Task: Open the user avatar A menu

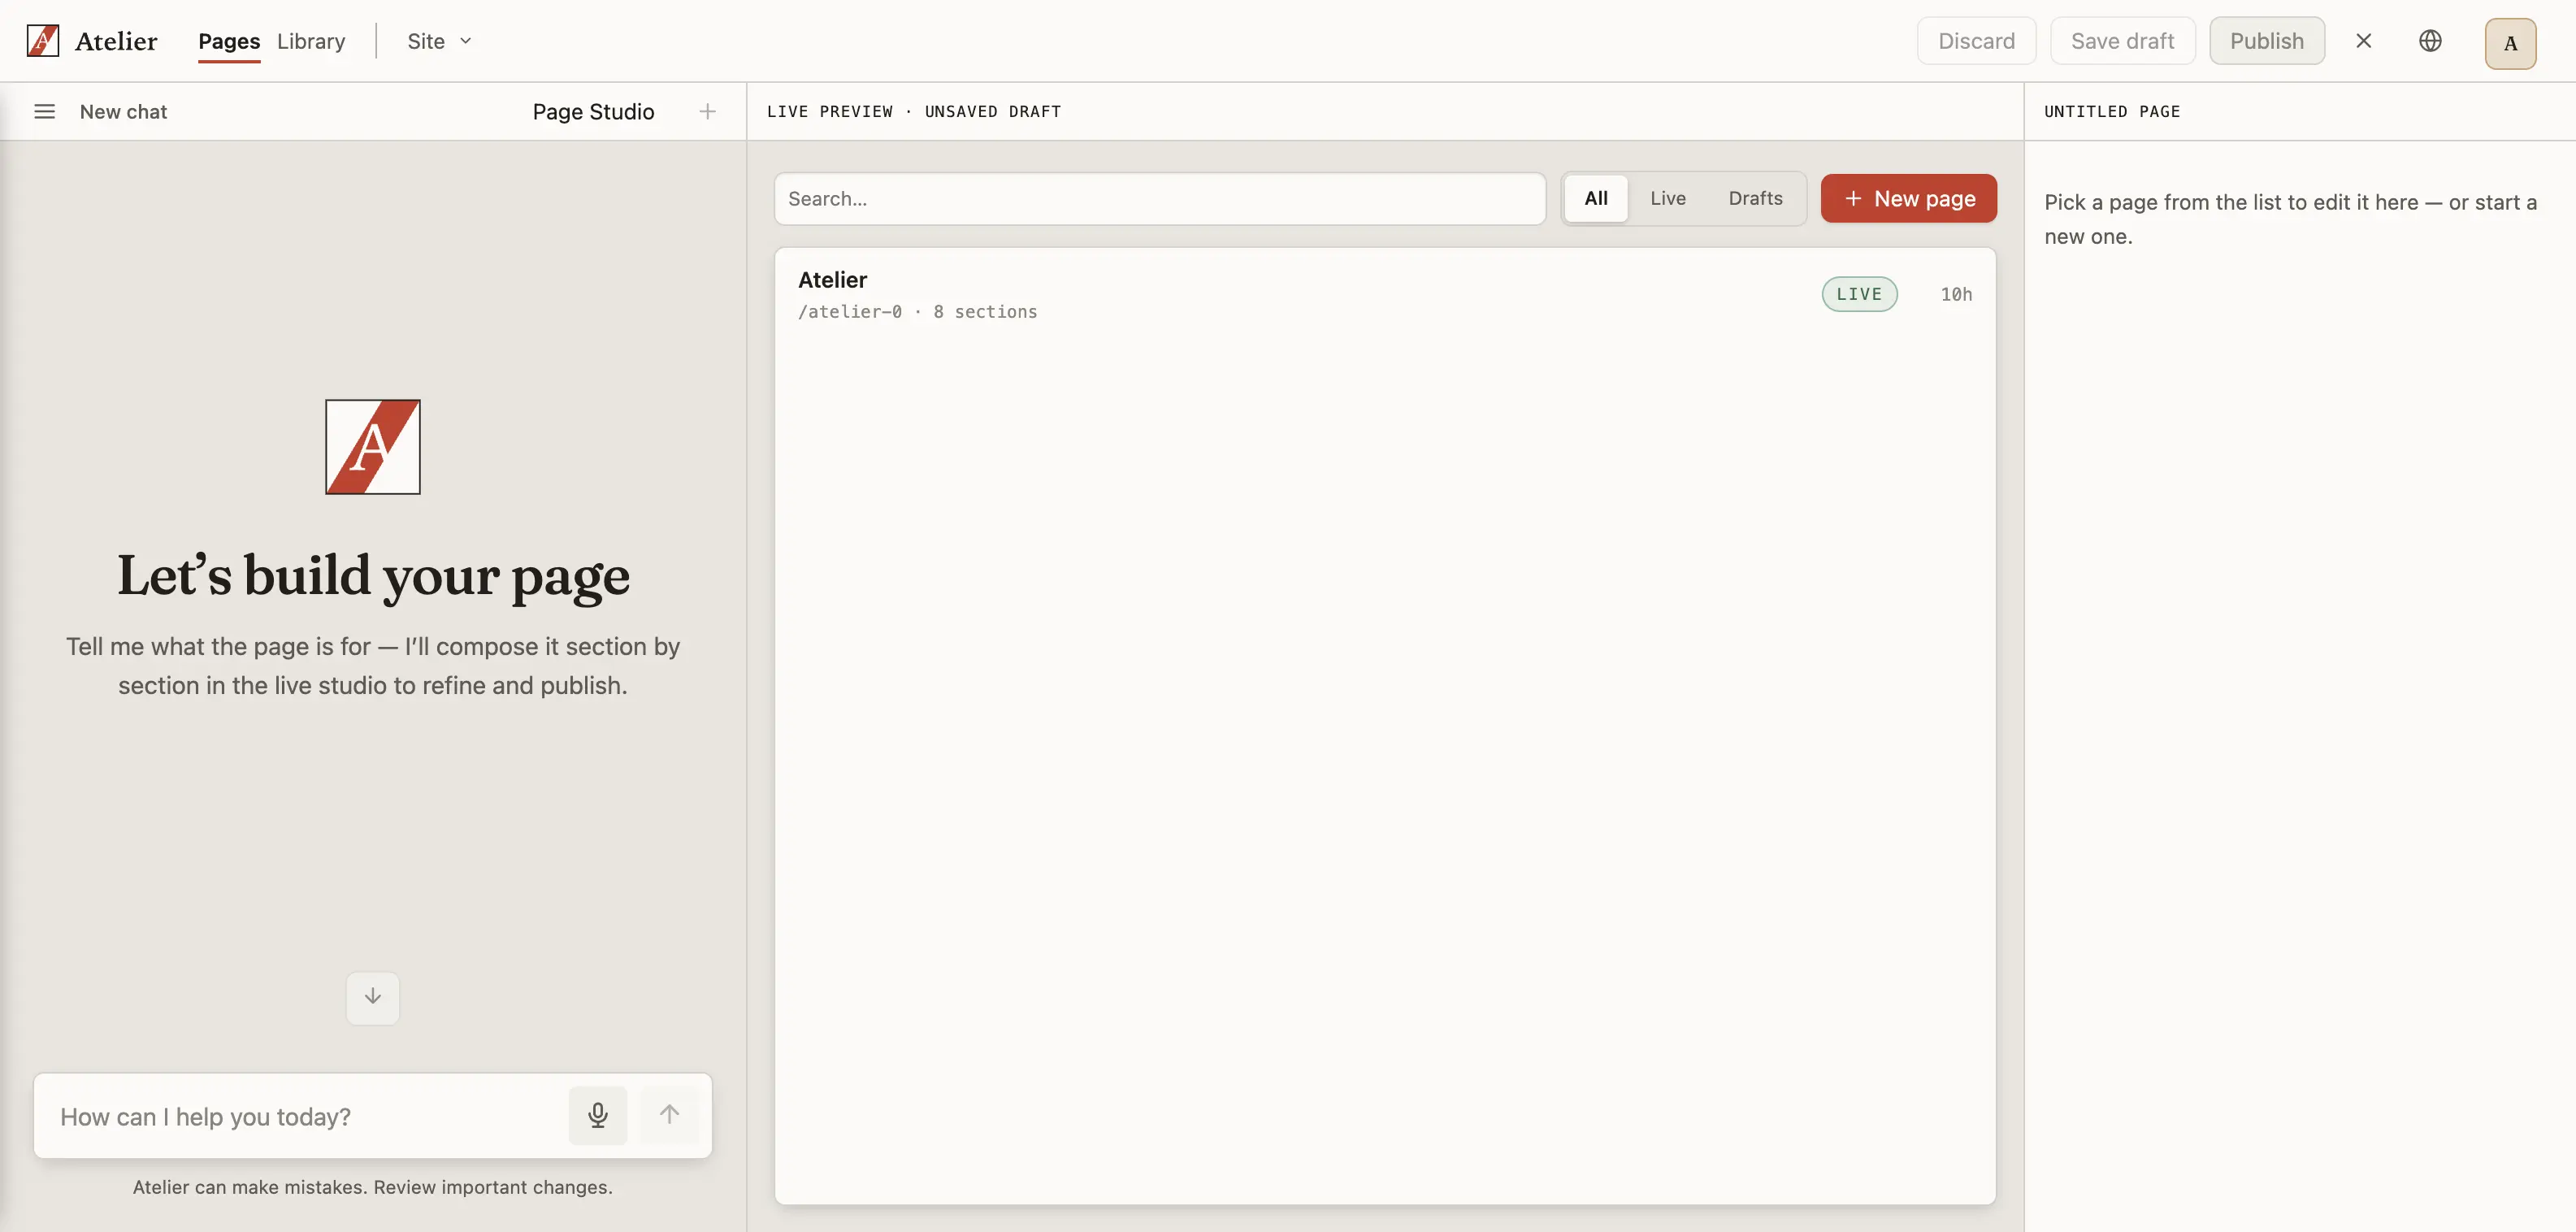Action: pyautogui.click(x=2510, y=43)
